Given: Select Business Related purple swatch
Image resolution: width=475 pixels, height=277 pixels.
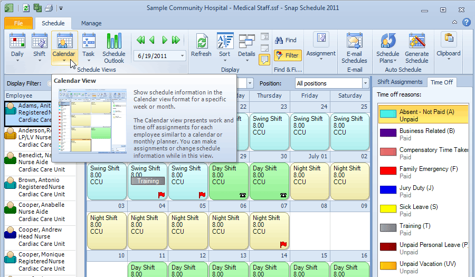Looking at the screenshot, I should click(x=388, y=133).
